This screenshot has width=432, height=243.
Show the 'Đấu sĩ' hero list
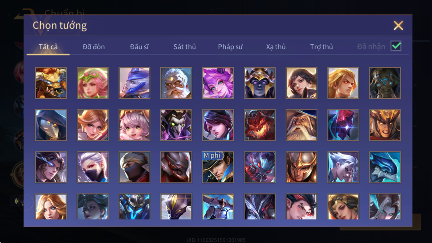pyautogui.click(x=139, y=47)
